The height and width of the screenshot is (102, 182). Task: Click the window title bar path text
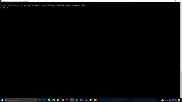point(16,1)
